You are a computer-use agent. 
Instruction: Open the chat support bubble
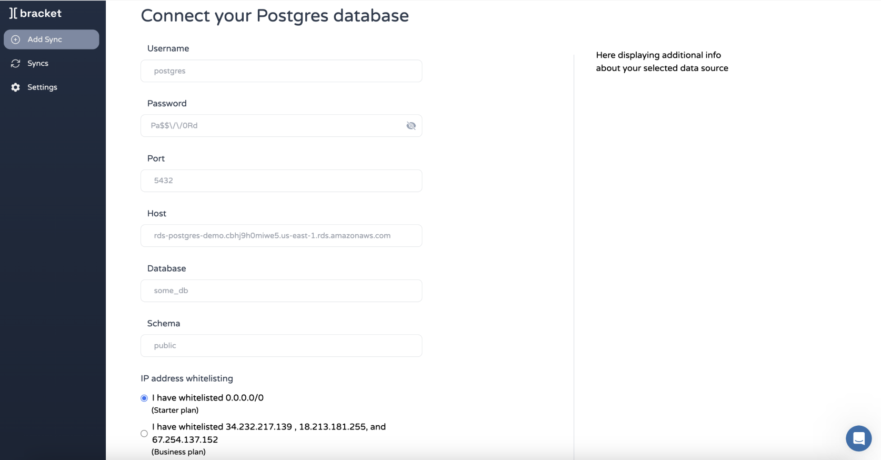point(858,438)
